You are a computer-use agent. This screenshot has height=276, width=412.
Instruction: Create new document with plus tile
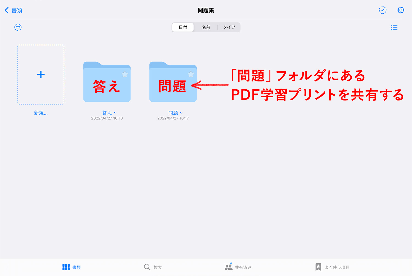coord(41,75)
